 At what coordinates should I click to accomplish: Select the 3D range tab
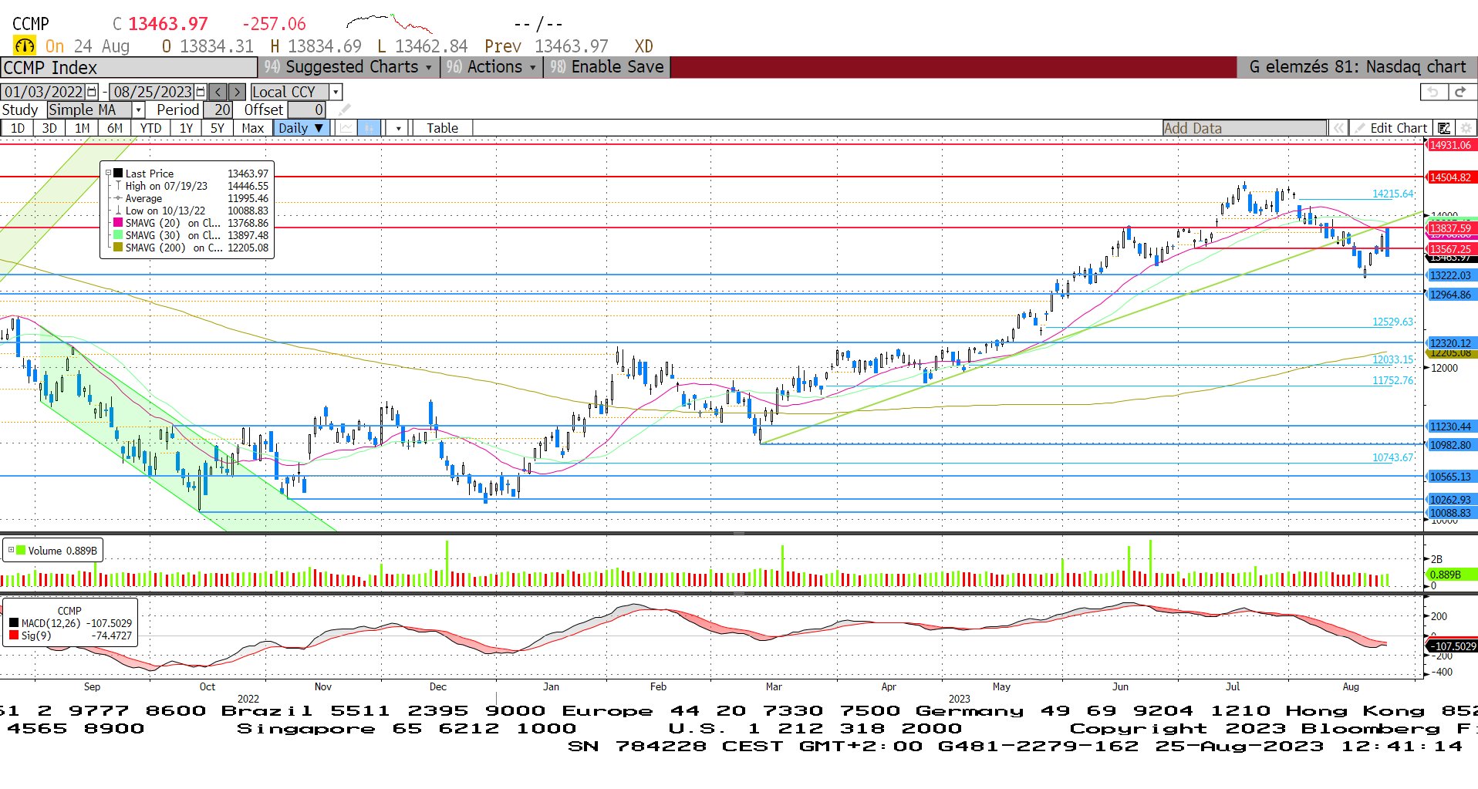(x=49, y=128)
